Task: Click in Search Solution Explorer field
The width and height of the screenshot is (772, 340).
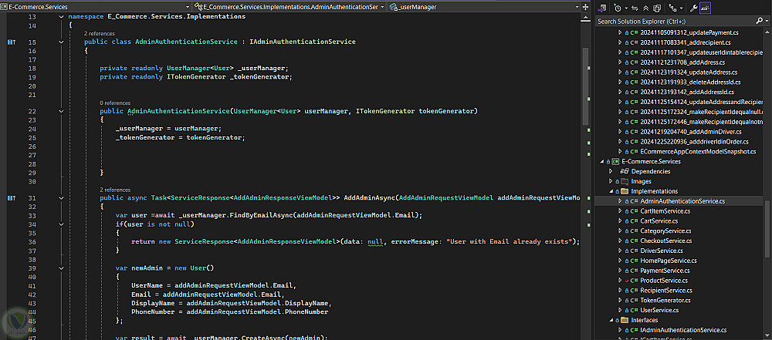Action: [675, 22]
